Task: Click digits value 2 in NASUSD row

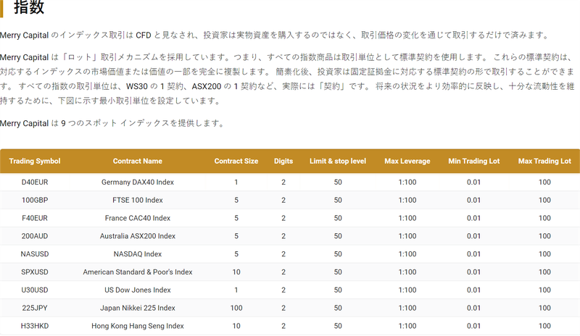Action: [283, 254]
